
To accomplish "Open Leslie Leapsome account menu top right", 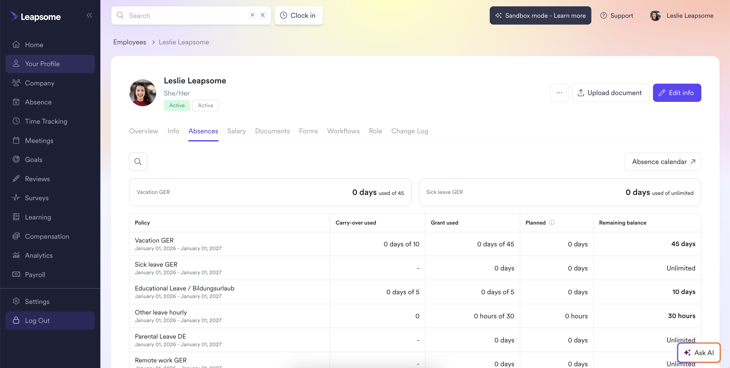I will [x=682, y=15].
